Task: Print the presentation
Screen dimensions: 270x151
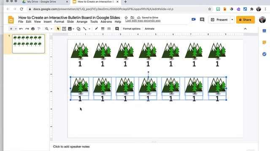Action: [33, 29]
